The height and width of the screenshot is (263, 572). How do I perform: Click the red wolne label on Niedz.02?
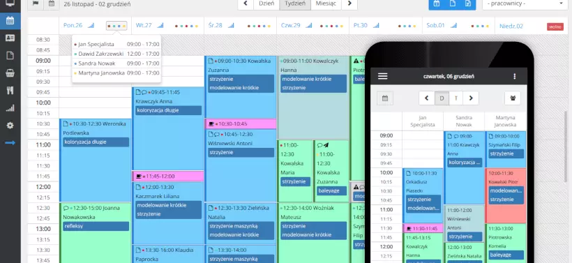pos(555,27)
